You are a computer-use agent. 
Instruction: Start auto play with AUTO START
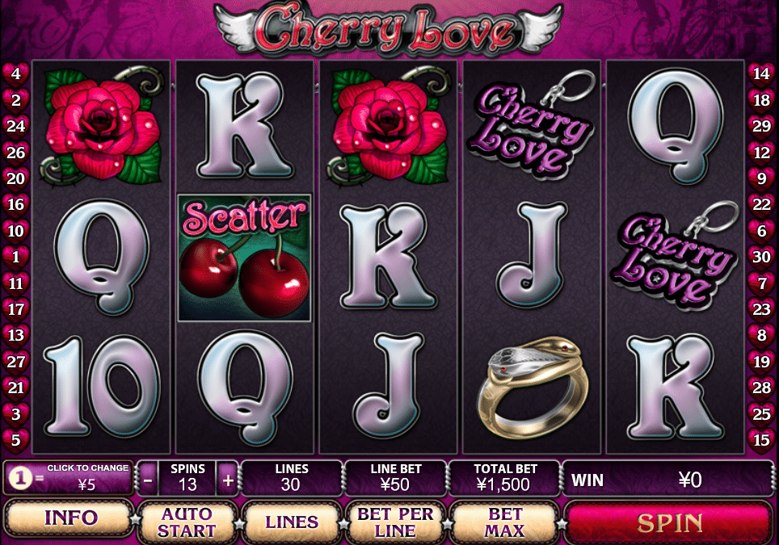[x=187, y=522]
